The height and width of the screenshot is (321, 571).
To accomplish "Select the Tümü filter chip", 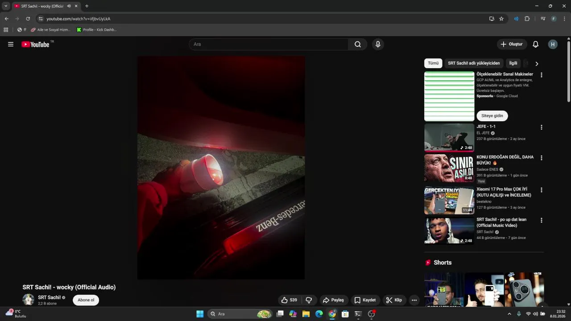I will [x=433, y=63].
